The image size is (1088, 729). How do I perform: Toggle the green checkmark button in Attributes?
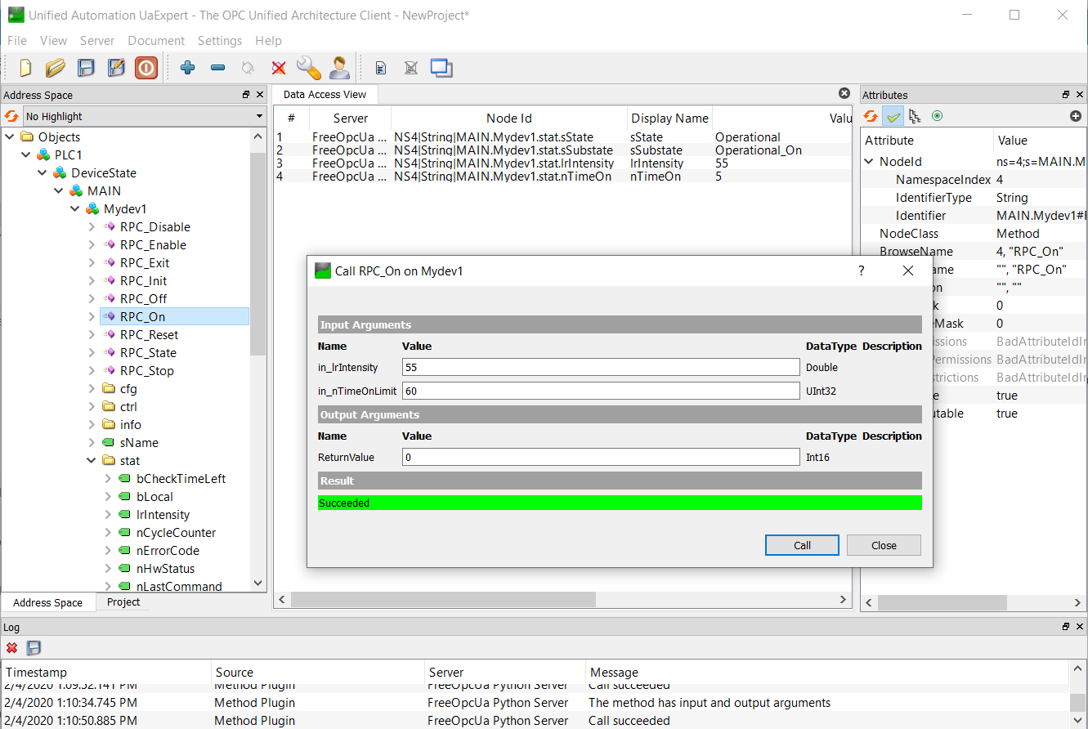pyautogui.click(x=893, y=117)
